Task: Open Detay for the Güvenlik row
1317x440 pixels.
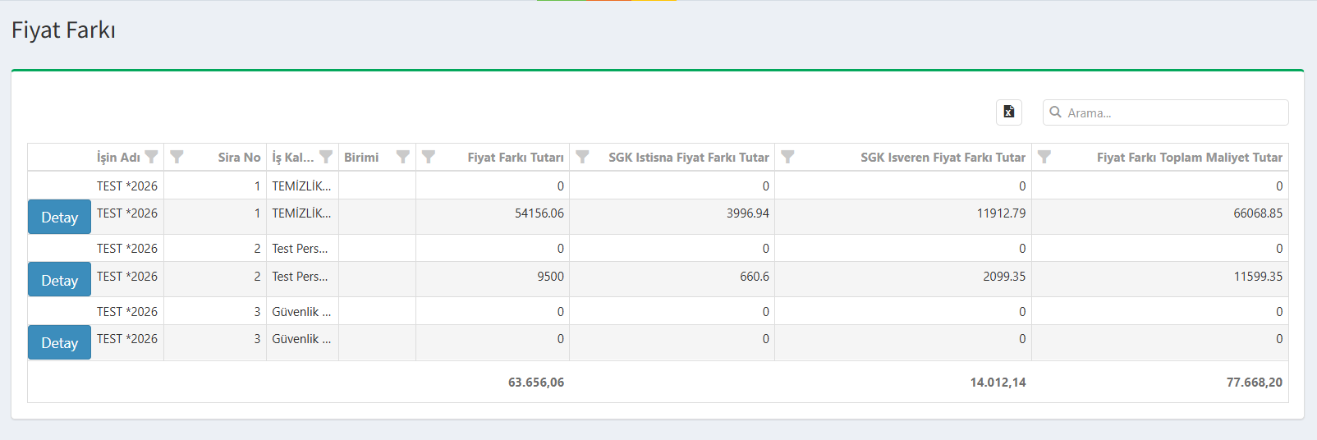Action: pos(59,342)
